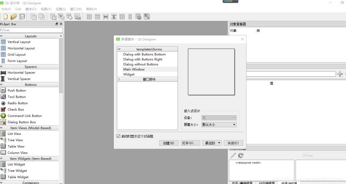Viewport: 346px width, 184px height.
Task: Collapse the templates\forms tree group
Action: [x=119, y=49]
